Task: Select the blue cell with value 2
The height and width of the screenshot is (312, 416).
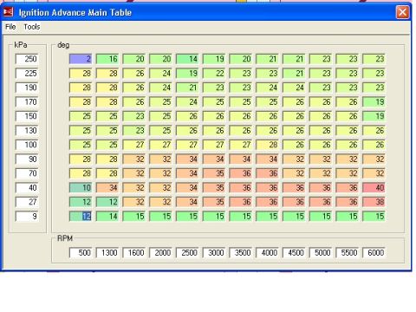Action: (x=81, y=59)
